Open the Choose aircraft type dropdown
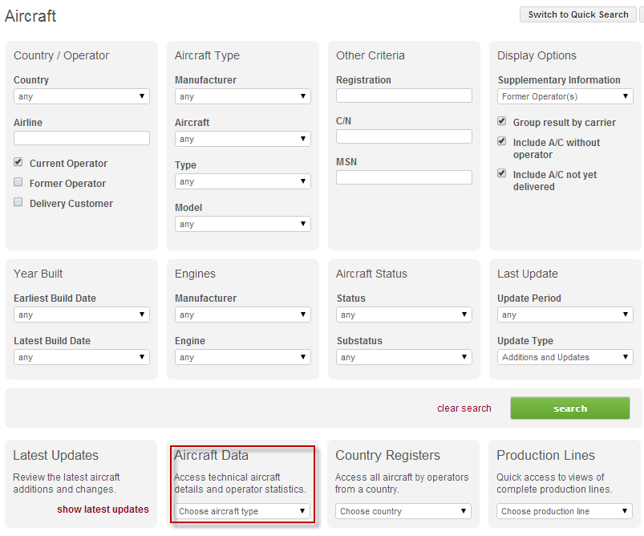644x536 pixels. (243, 511)
